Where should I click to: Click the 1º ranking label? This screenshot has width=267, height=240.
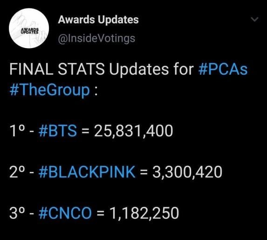(18, 131)
